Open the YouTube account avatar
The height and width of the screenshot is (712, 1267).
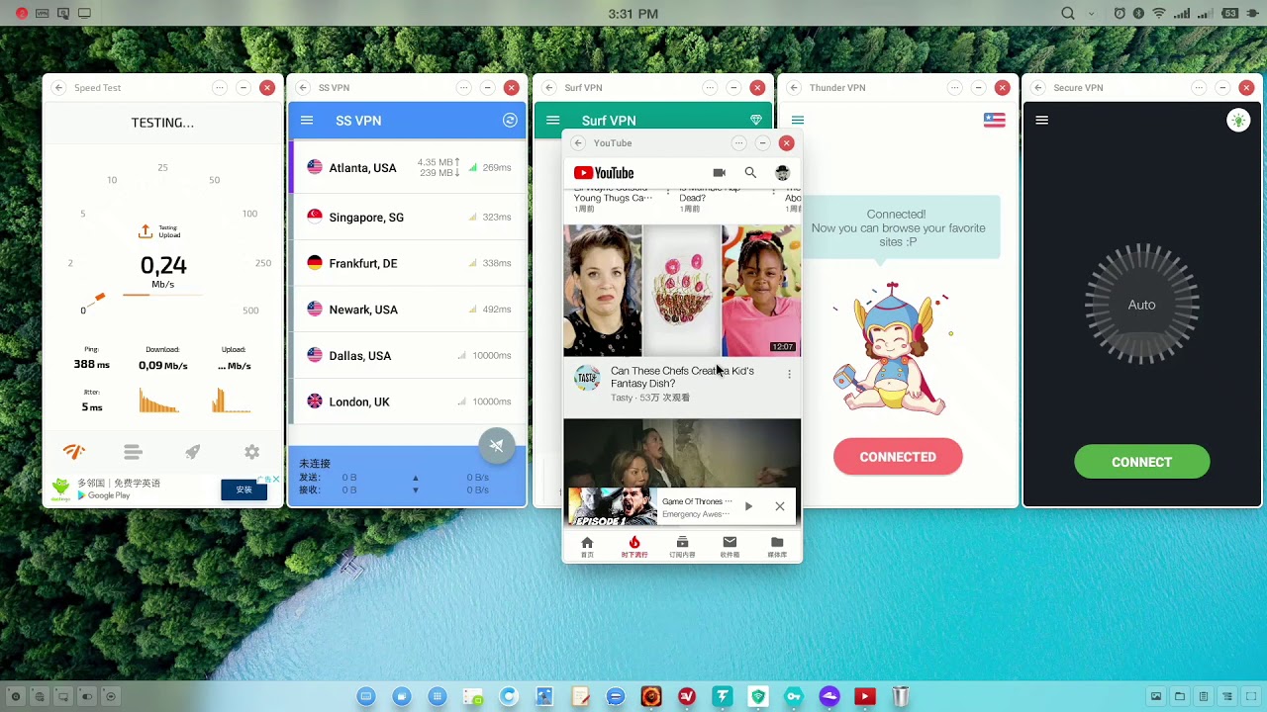(782, 173)
